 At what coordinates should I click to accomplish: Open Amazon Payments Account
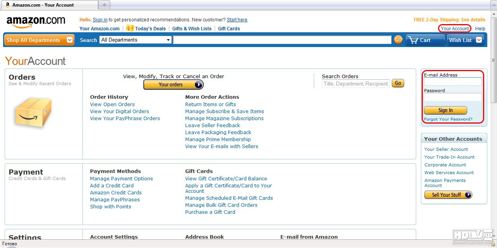[x=445, y=183]
